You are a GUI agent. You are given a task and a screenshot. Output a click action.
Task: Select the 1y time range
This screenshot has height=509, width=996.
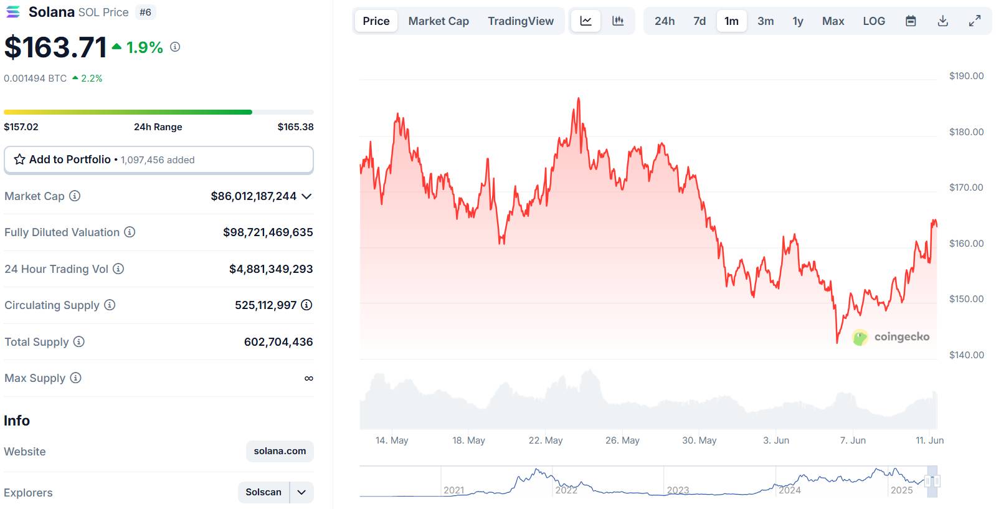798,21
